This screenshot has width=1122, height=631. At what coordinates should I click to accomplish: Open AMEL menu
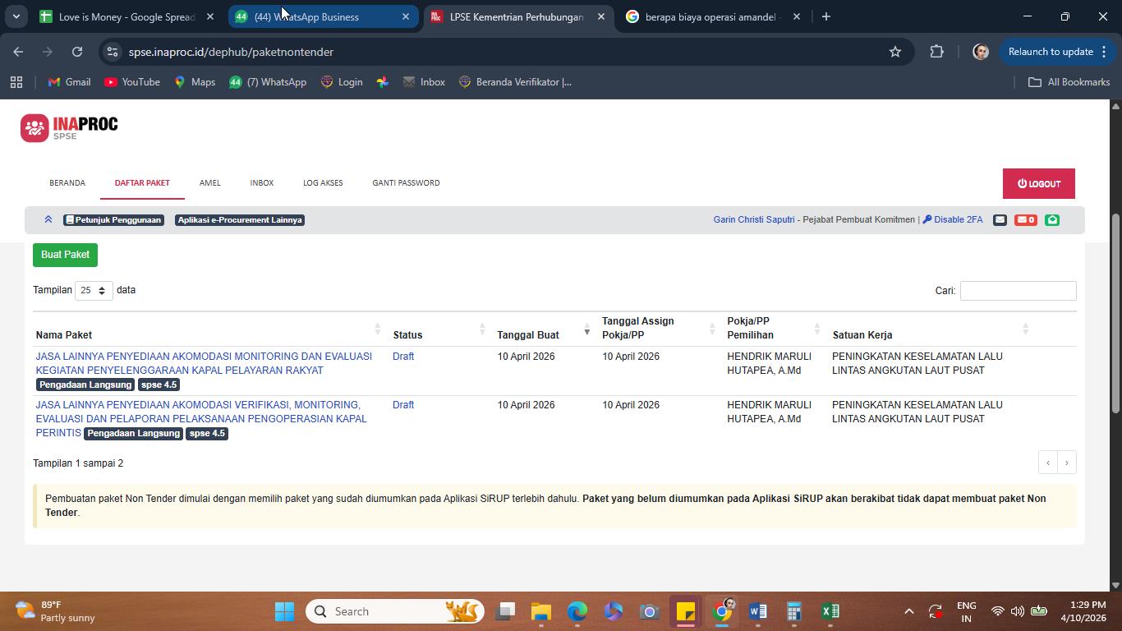pyautogui.click(x=209, y=182)
